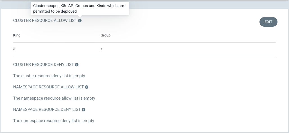The image size is (289, 133).
Task: Click the CLUSTER RESOURCE DENY LIST heading
Action: tap(43, 65)
